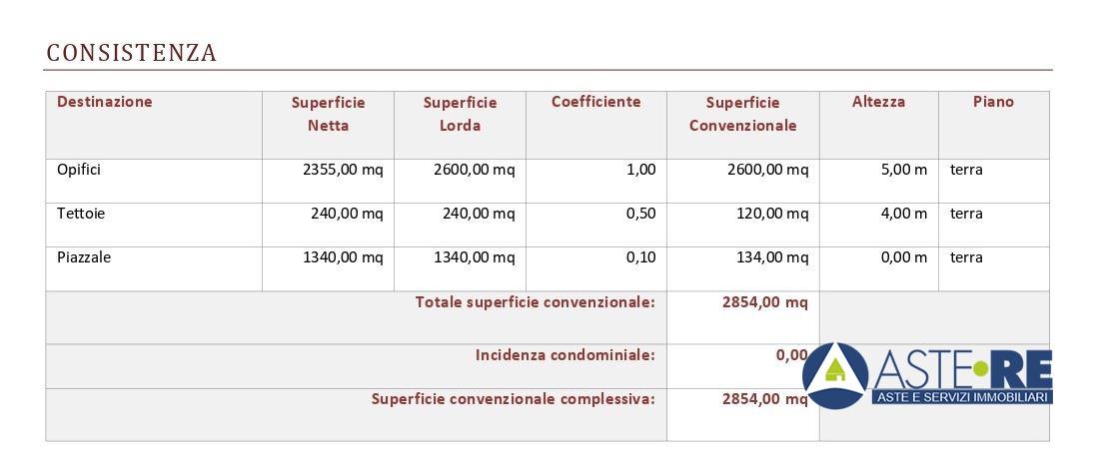Click the 2355,00 mq net surface cell
The image size is (1097, 475).
(x=343, y=170)
